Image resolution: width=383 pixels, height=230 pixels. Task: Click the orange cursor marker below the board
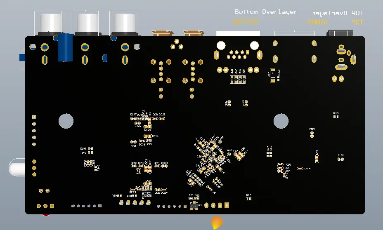[x=217, y=223]
